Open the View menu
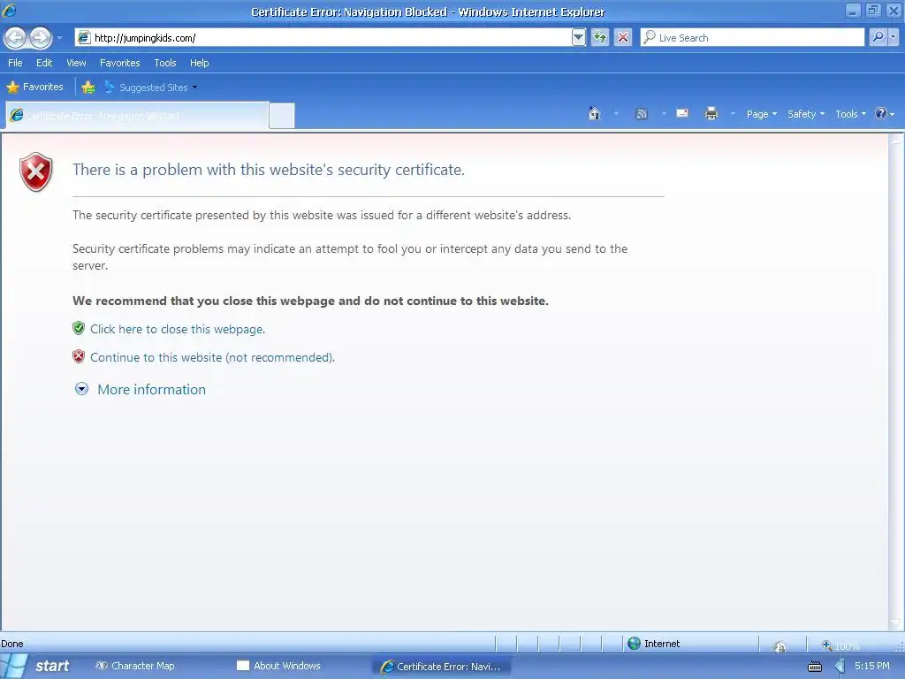This screenshot has width=905, height=679. (76, 63)
